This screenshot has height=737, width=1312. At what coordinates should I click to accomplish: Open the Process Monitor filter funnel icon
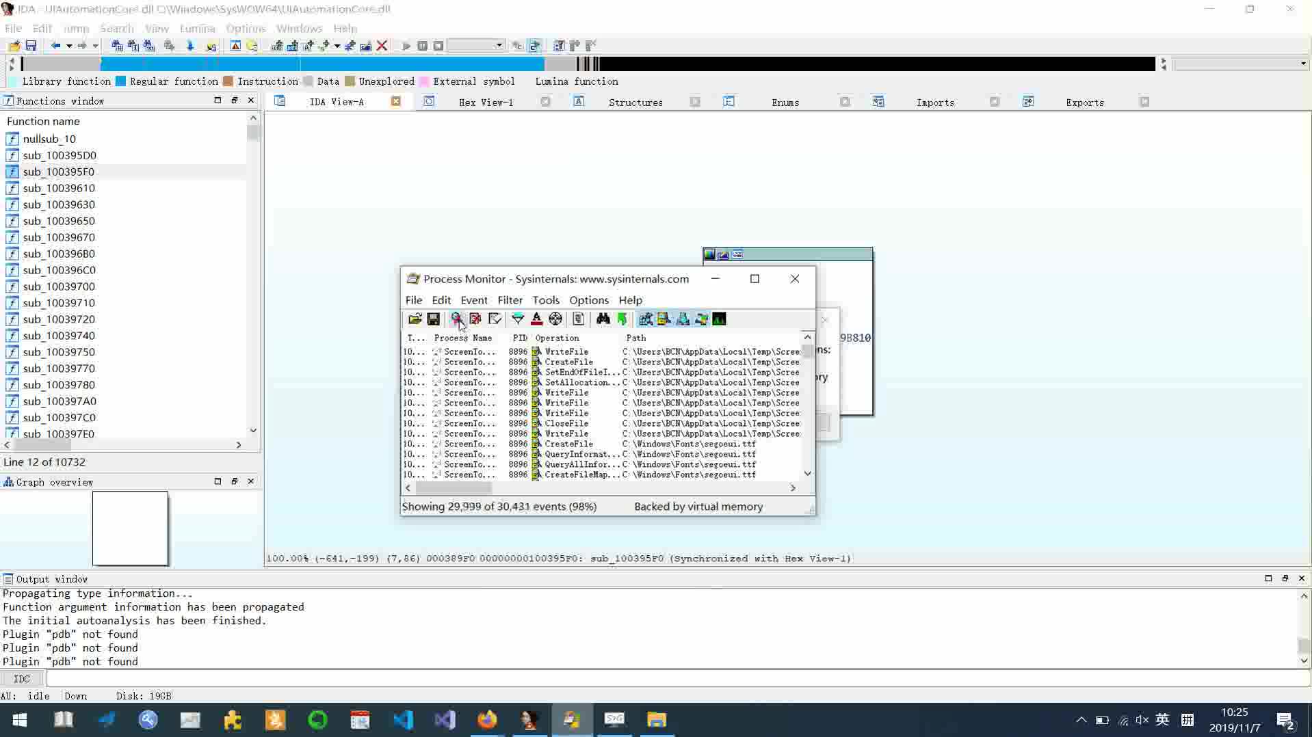point(518,319)
